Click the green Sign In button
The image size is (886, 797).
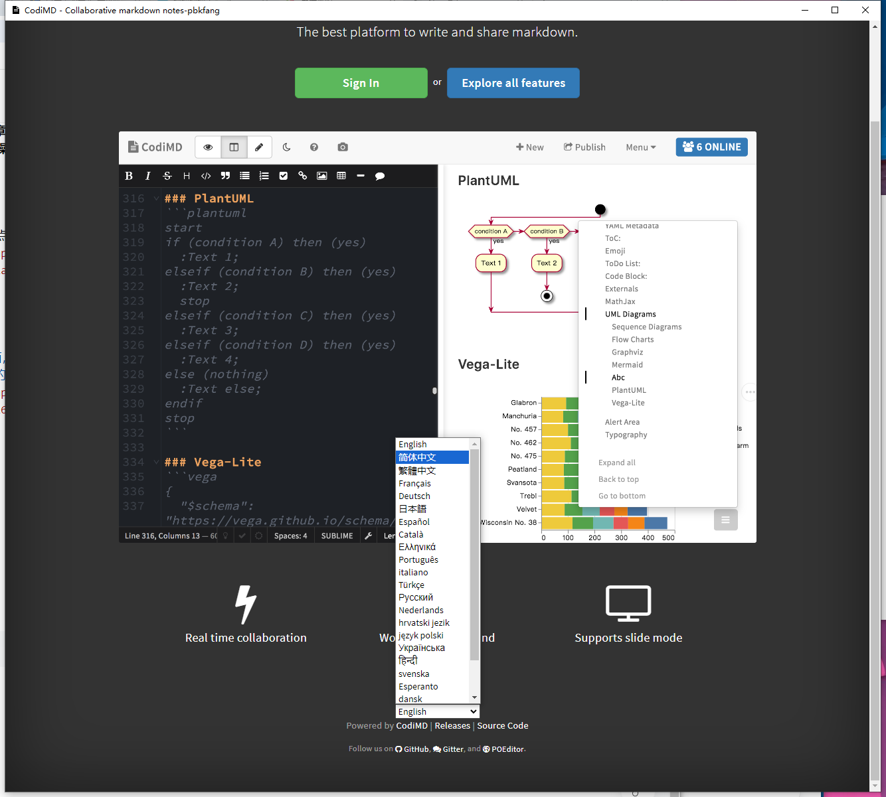click(361, 83)
